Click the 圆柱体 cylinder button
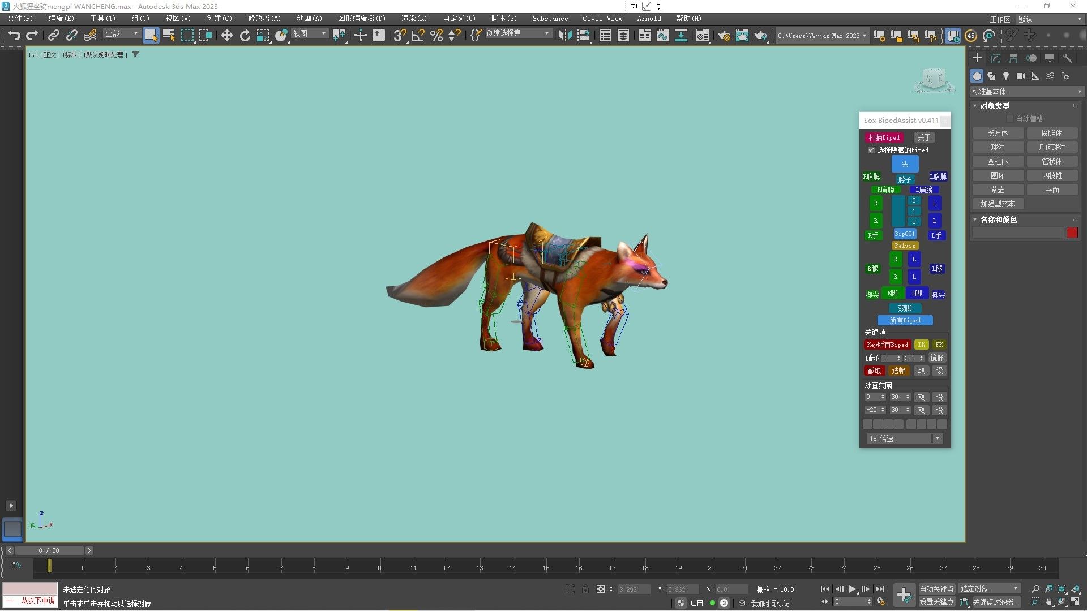Screen dimensions: 1087x611 (x=998, y=162)
